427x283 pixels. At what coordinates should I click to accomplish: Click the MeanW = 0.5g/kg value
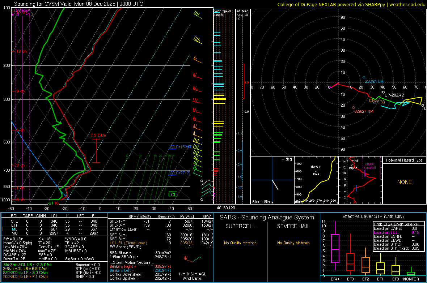point(17,243)
